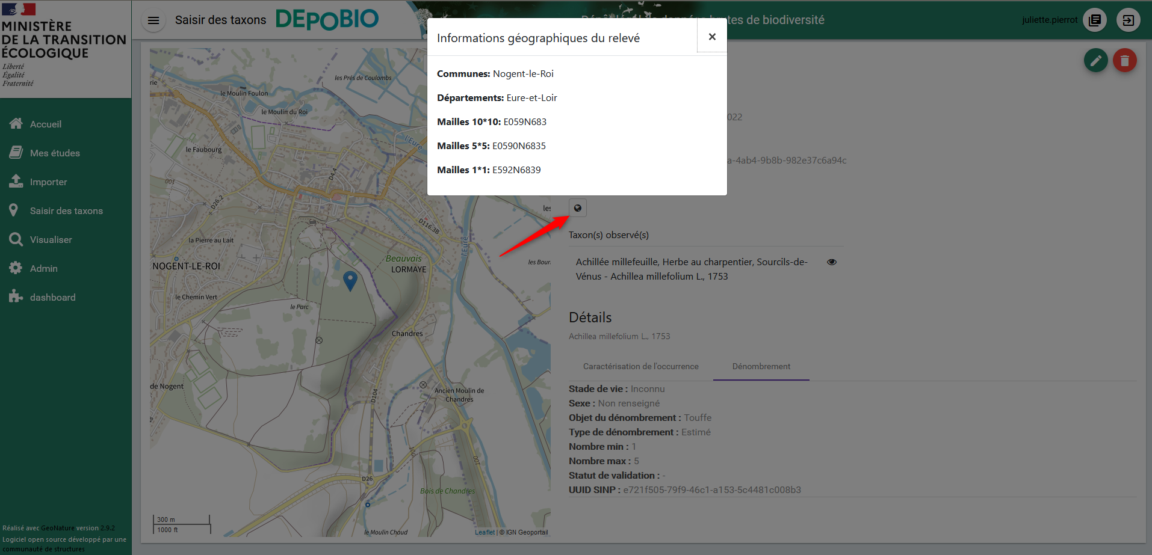This screenshot has width=1152, height=555.
Task: Click the Détails heading
Action: pos(590,317)
